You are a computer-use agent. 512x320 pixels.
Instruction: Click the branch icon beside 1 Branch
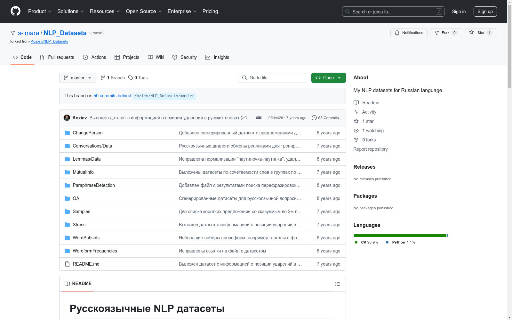click(103, 78)
